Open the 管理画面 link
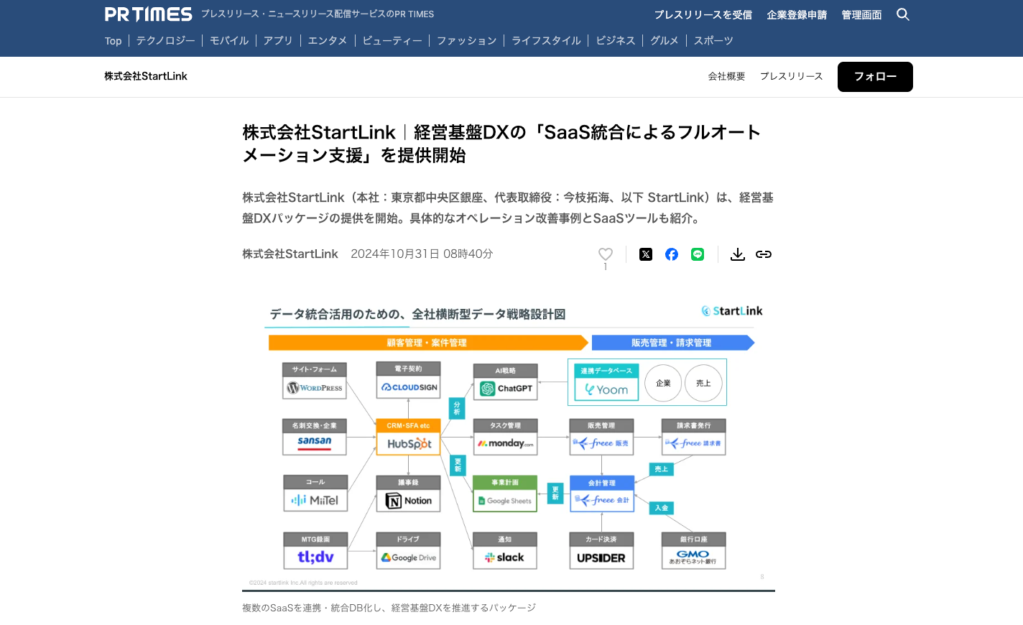Image resolution: width=1023 pixels, height=625 pixels. [x=861, y=14]
